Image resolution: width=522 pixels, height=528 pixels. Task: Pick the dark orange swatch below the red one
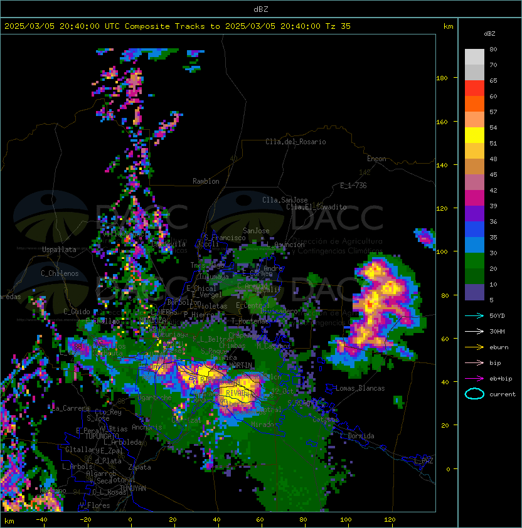pos(474,103)
